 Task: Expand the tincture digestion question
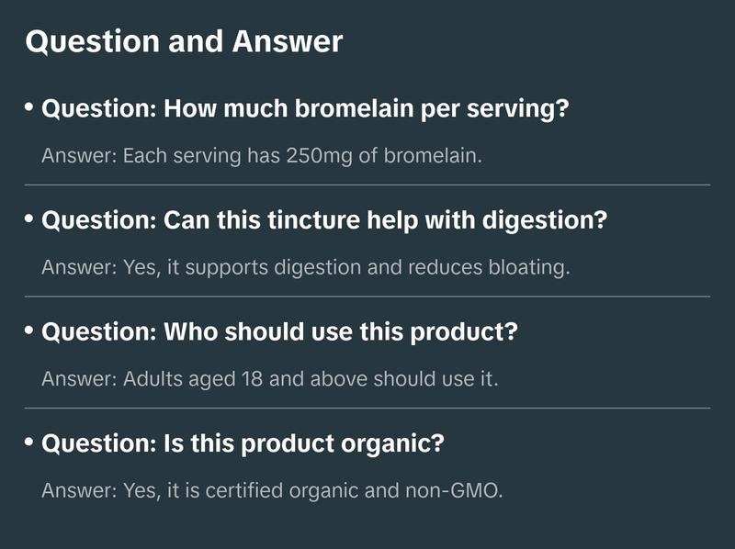[x=325, y=221]
